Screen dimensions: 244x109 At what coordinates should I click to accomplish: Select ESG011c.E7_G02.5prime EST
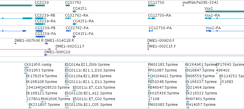click(x=94, y=99)
